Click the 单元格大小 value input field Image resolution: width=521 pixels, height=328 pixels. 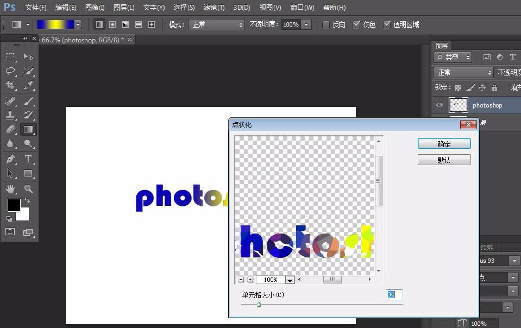[394, 294]
